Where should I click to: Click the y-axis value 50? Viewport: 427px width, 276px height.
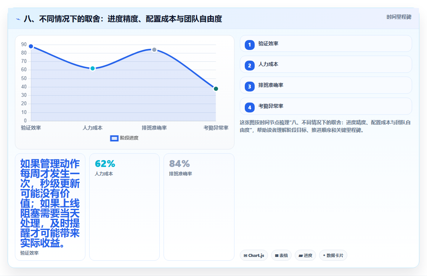coord(24,79)
